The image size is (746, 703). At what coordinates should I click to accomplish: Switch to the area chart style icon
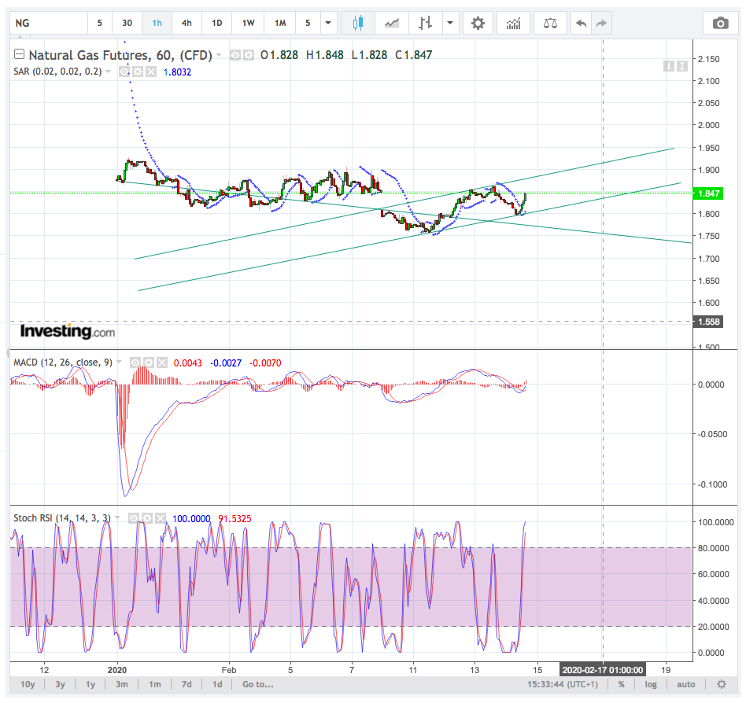392,23
